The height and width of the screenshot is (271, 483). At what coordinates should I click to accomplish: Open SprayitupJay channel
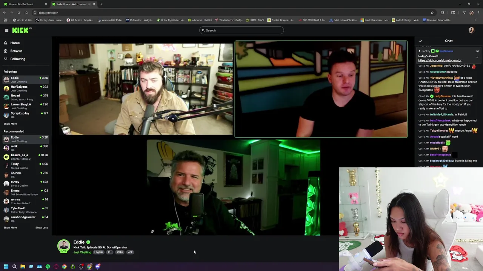(26, 115)
